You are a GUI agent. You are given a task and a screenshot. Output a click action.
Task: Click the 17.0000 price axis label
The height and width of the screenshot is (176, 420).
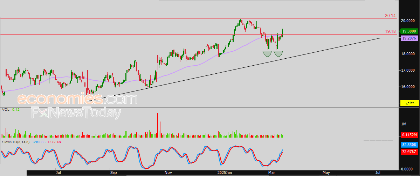[x=408, y=71]
